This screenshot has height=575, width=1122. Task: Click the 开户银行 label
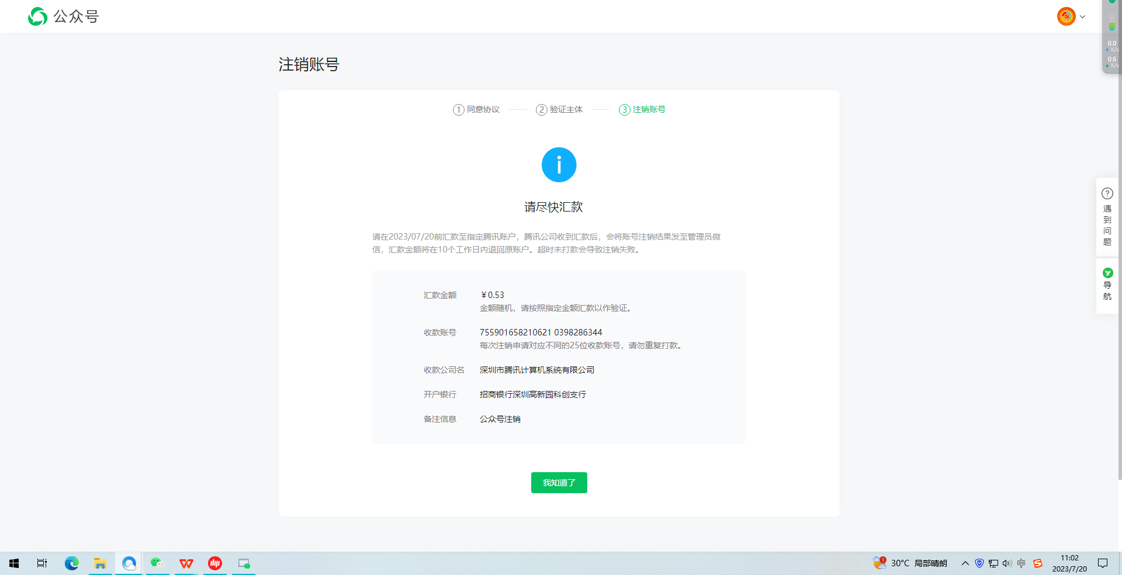pyautogui.click(x=440, y=394)
